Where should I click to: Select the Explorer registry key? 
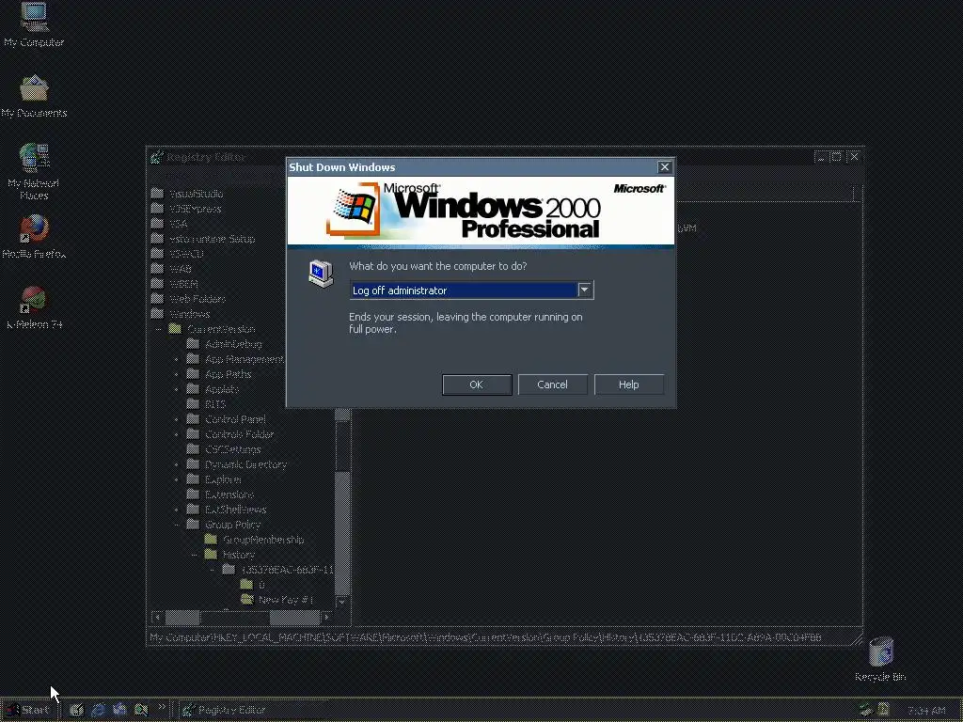tap(223, 479)
